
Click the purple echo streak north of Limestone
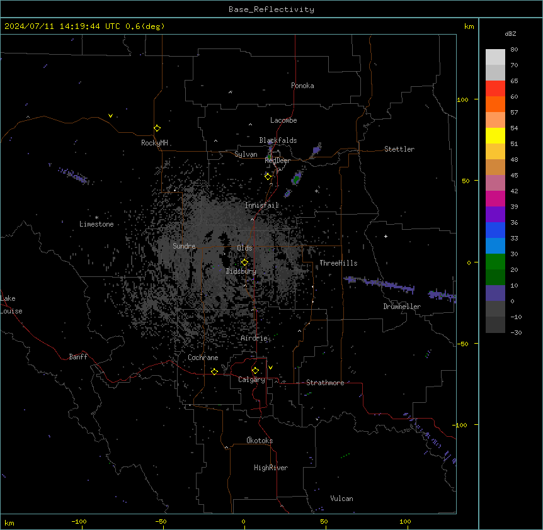click(74, 175)
